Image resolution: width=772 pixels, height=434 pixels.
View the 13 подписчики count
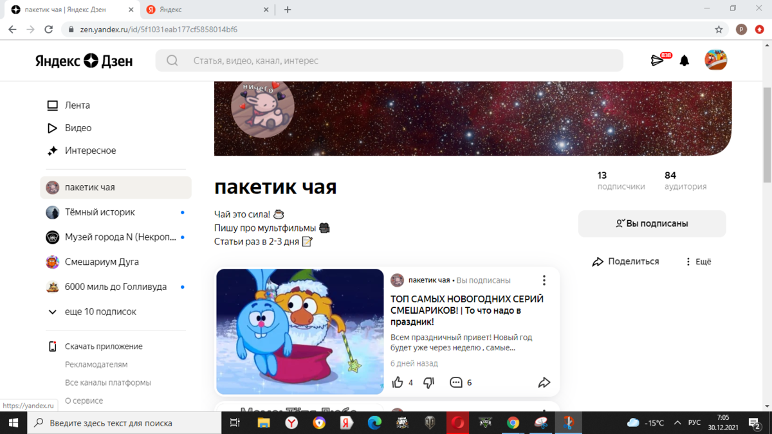[621, 181]
